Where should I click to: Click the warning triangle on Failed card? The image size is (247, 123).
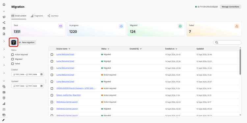(x=236, y=26)
